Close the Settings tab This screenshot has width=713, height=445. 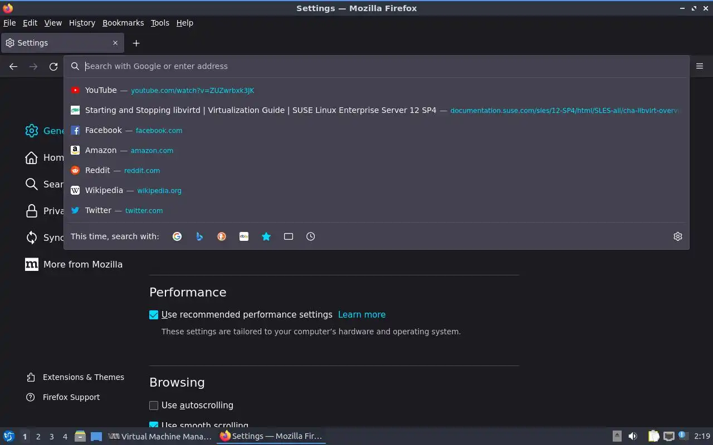click(x=115, y=43)
